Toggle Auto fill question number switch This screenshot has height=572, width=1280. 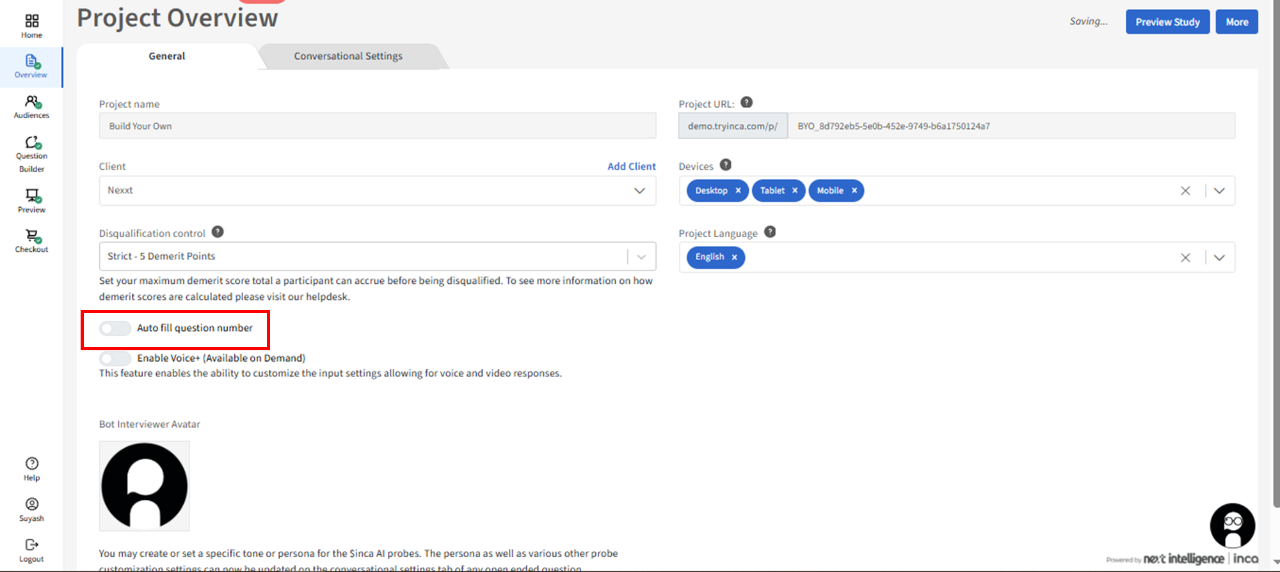115,329
